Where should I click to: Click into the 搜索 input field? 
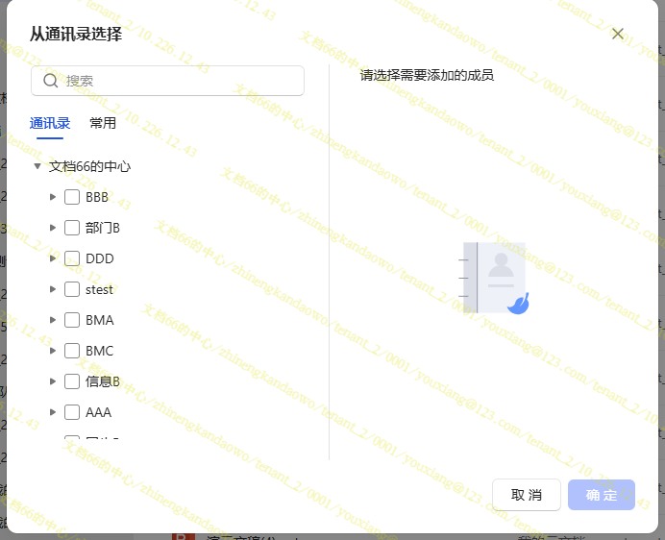(178, 81)
